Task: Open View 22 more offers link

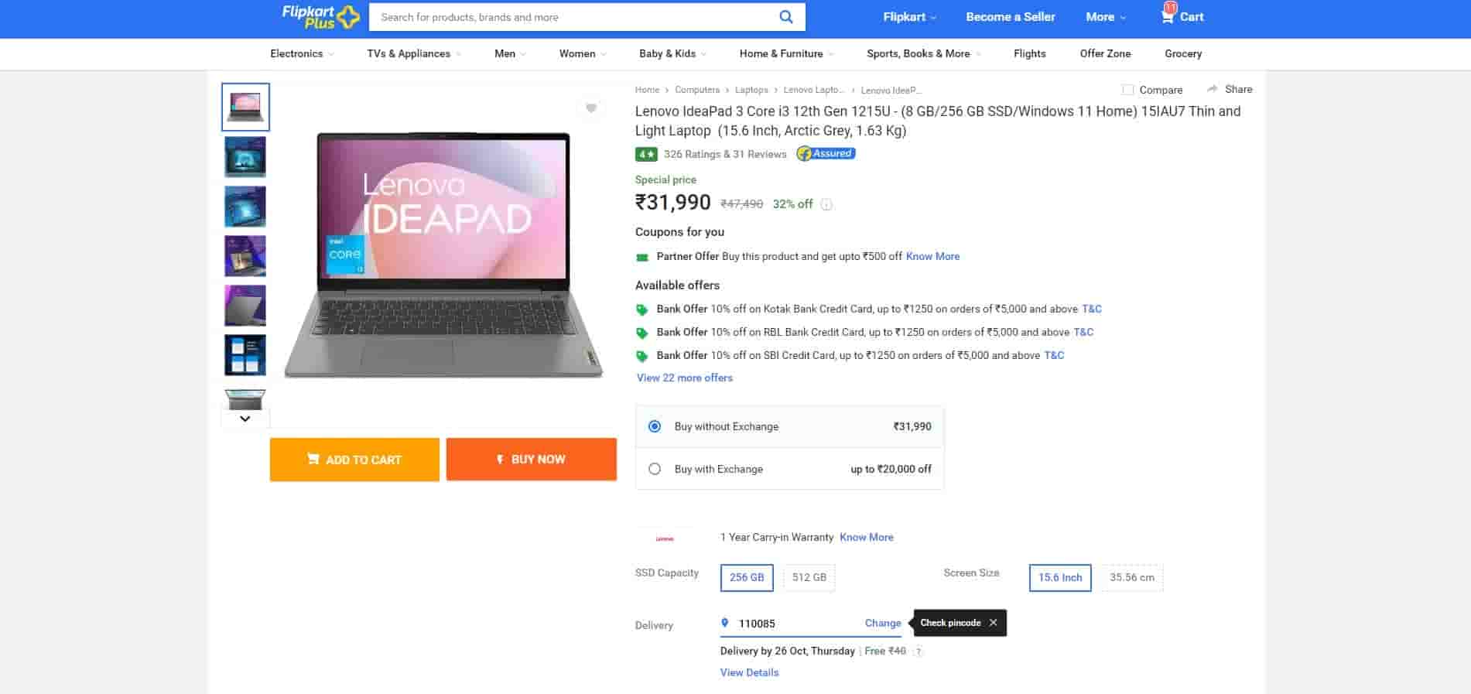Action: [684, 378]
